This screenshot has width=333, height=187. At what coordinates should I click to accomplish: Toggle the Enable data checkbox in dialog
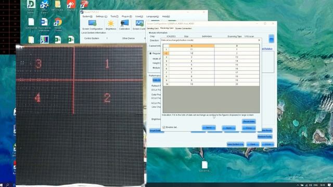[164, 127]
